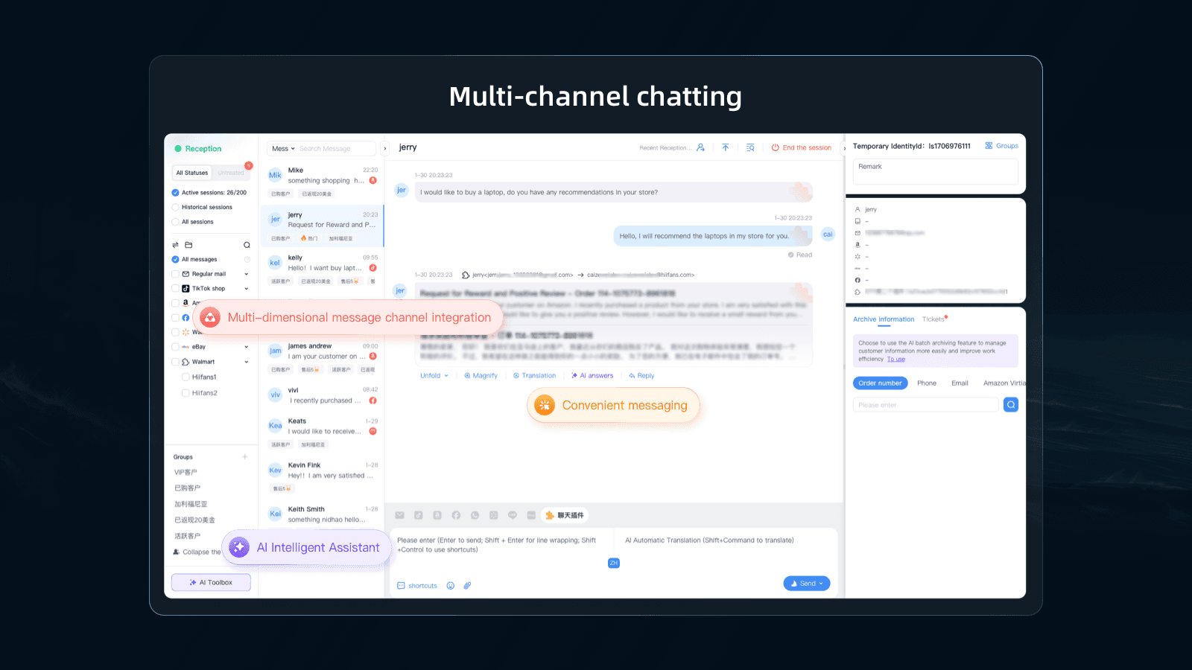1192x670 pixels.
Task: Open the search icon in the messages sidebar
Action: pos(247,245)
